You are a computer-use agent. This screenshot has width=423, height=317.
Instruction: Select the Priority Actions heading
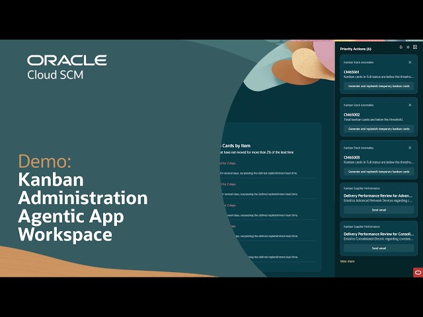tap(356, 49)
